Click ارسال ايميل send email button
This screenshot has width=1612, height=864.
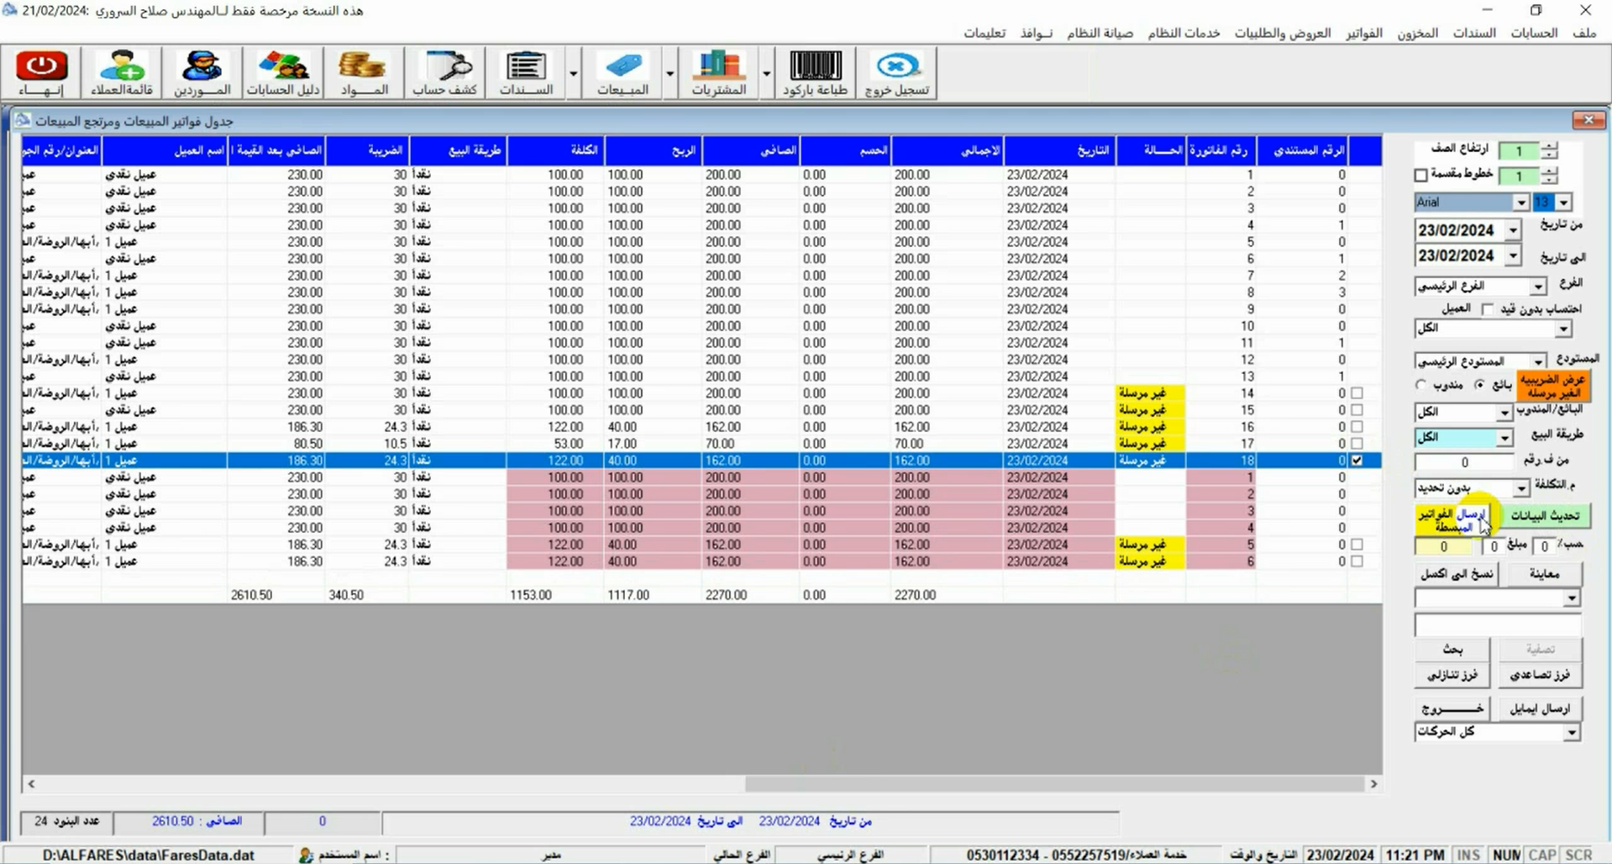click(1540, 709)
